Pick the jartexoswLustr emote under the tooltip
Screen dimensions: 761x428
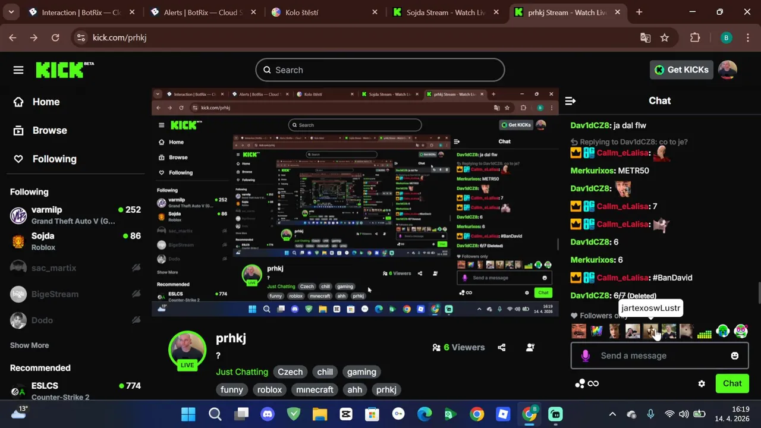(650, 331)
